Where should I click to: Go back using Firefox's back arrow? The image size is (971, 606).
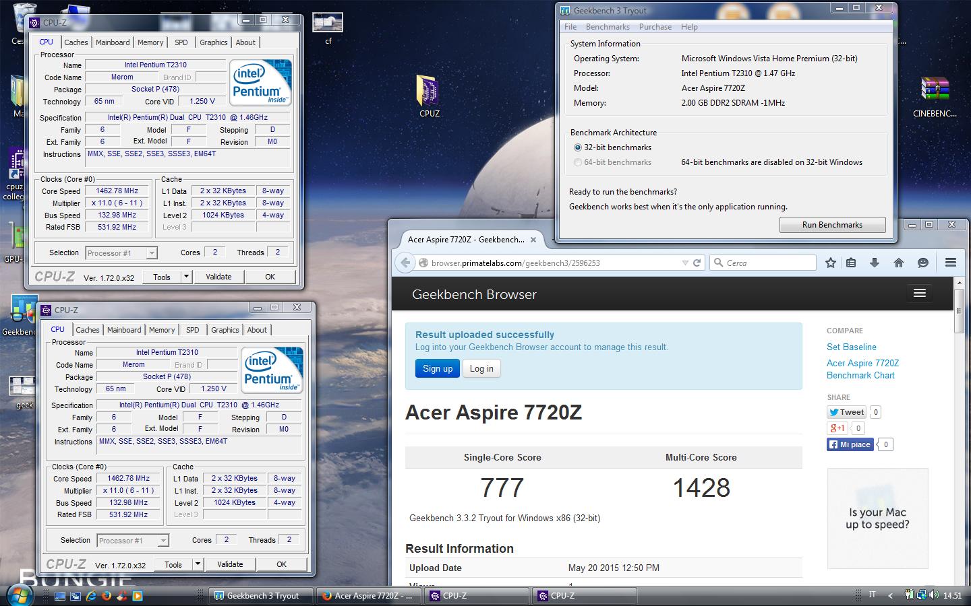pos(405,263)
